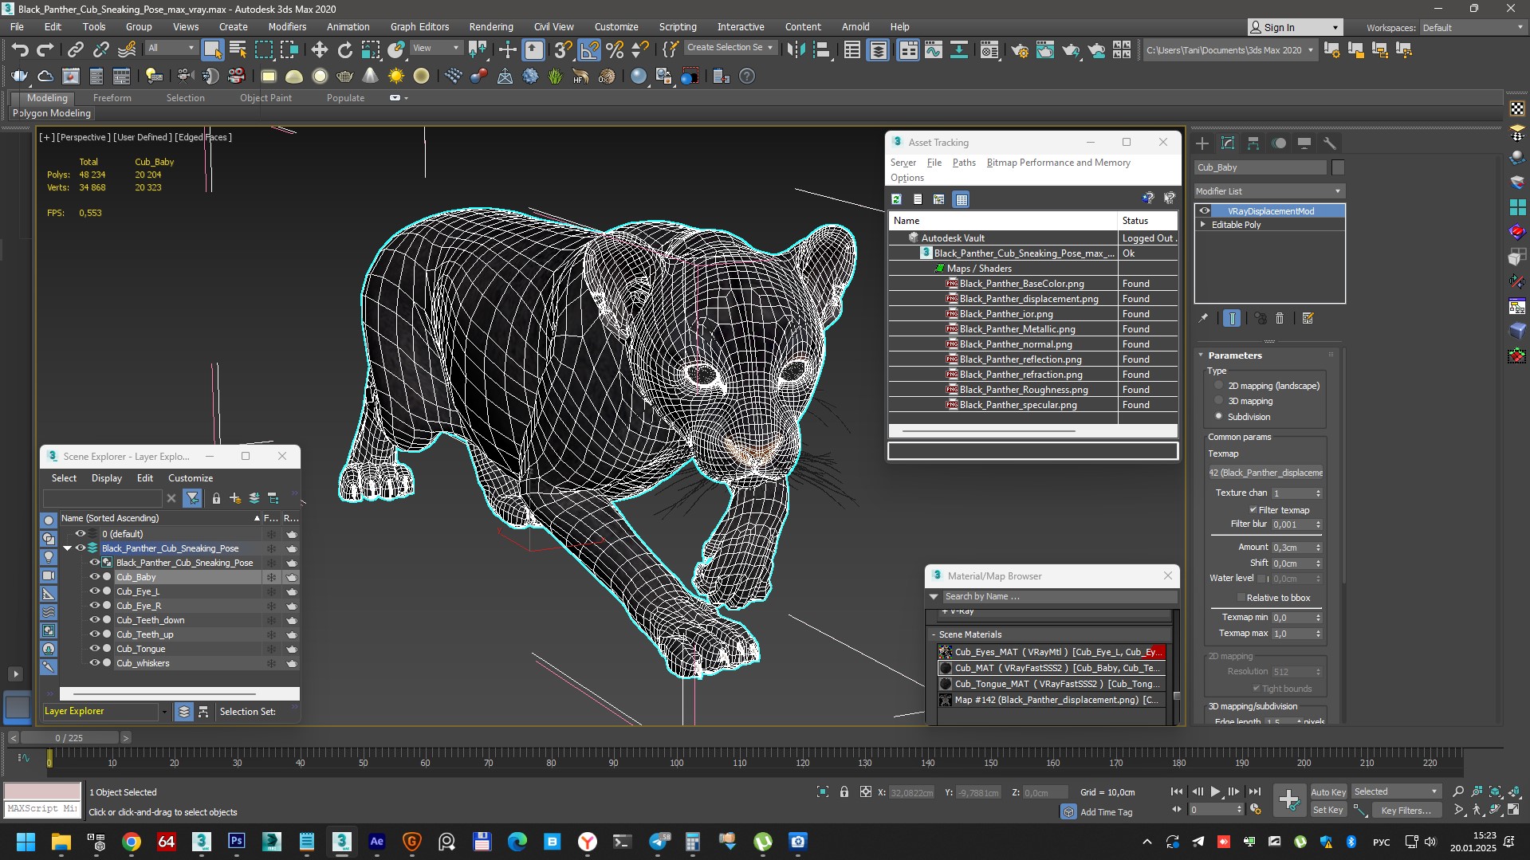The width and height of the screenshot is (1530, 860).
Task: Switch Asset Tracking to table view icon
Action: click(x=962, y=199)
